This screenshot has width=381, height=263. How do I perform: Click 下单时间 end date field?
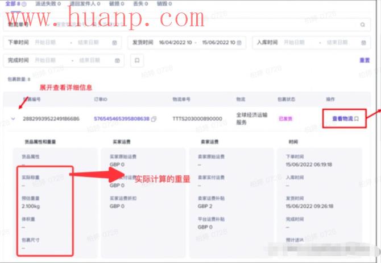coord(88,43)
